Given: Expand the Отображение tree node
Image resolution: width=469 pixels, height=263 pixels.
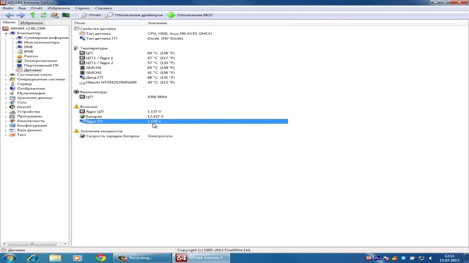Looking at the screenshot, I should coord(6,89).
